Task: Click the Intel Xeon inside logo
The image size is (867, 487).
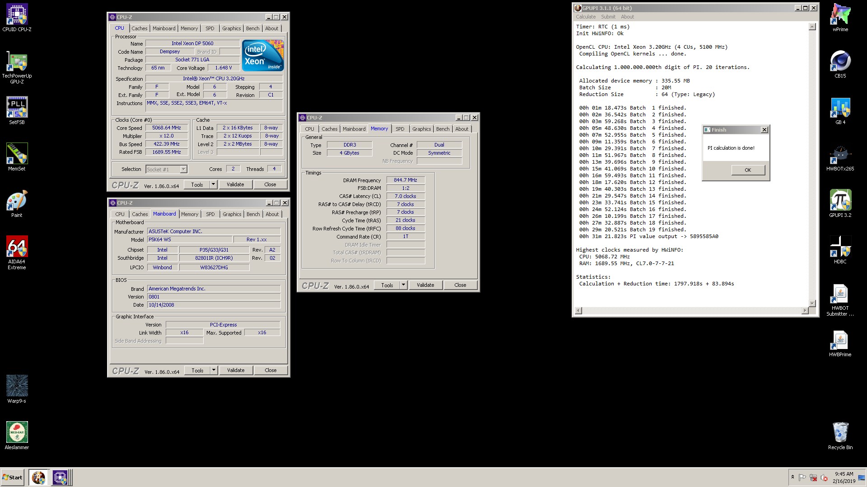Action: 263,55
